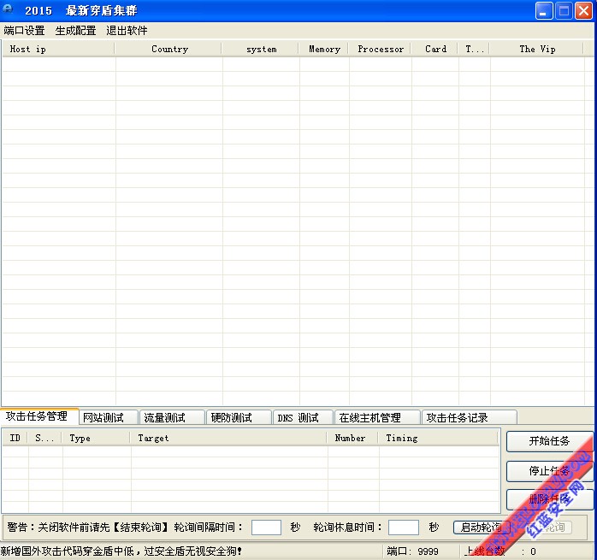Screen dimensions: 597x560
Task: Switch to the DNS 测试 tab
Action: (x=303, y=417)
